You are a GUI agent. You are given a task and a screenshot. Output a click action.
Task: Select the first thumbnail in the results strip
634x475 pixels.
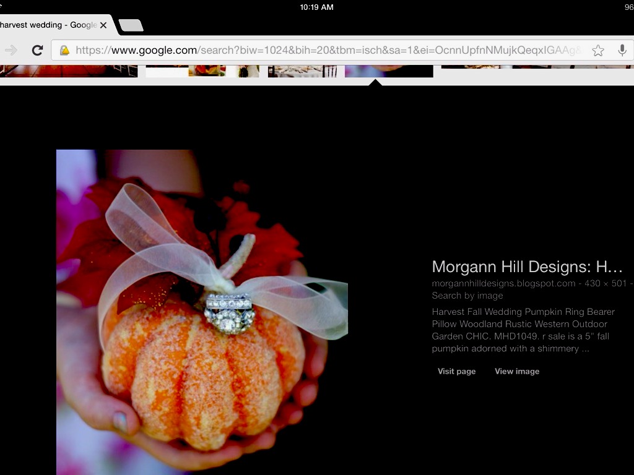click(x=68, y=71)
